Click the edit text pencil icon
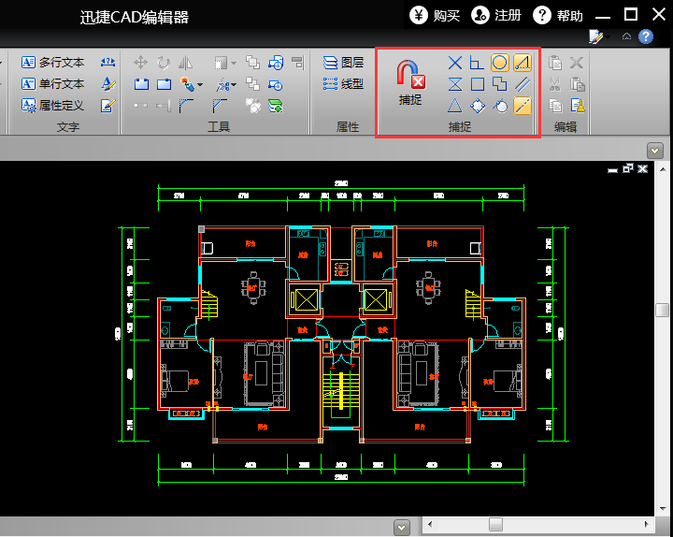The width and height of the screenshot is (673, 537). click(x=107, y=106)
